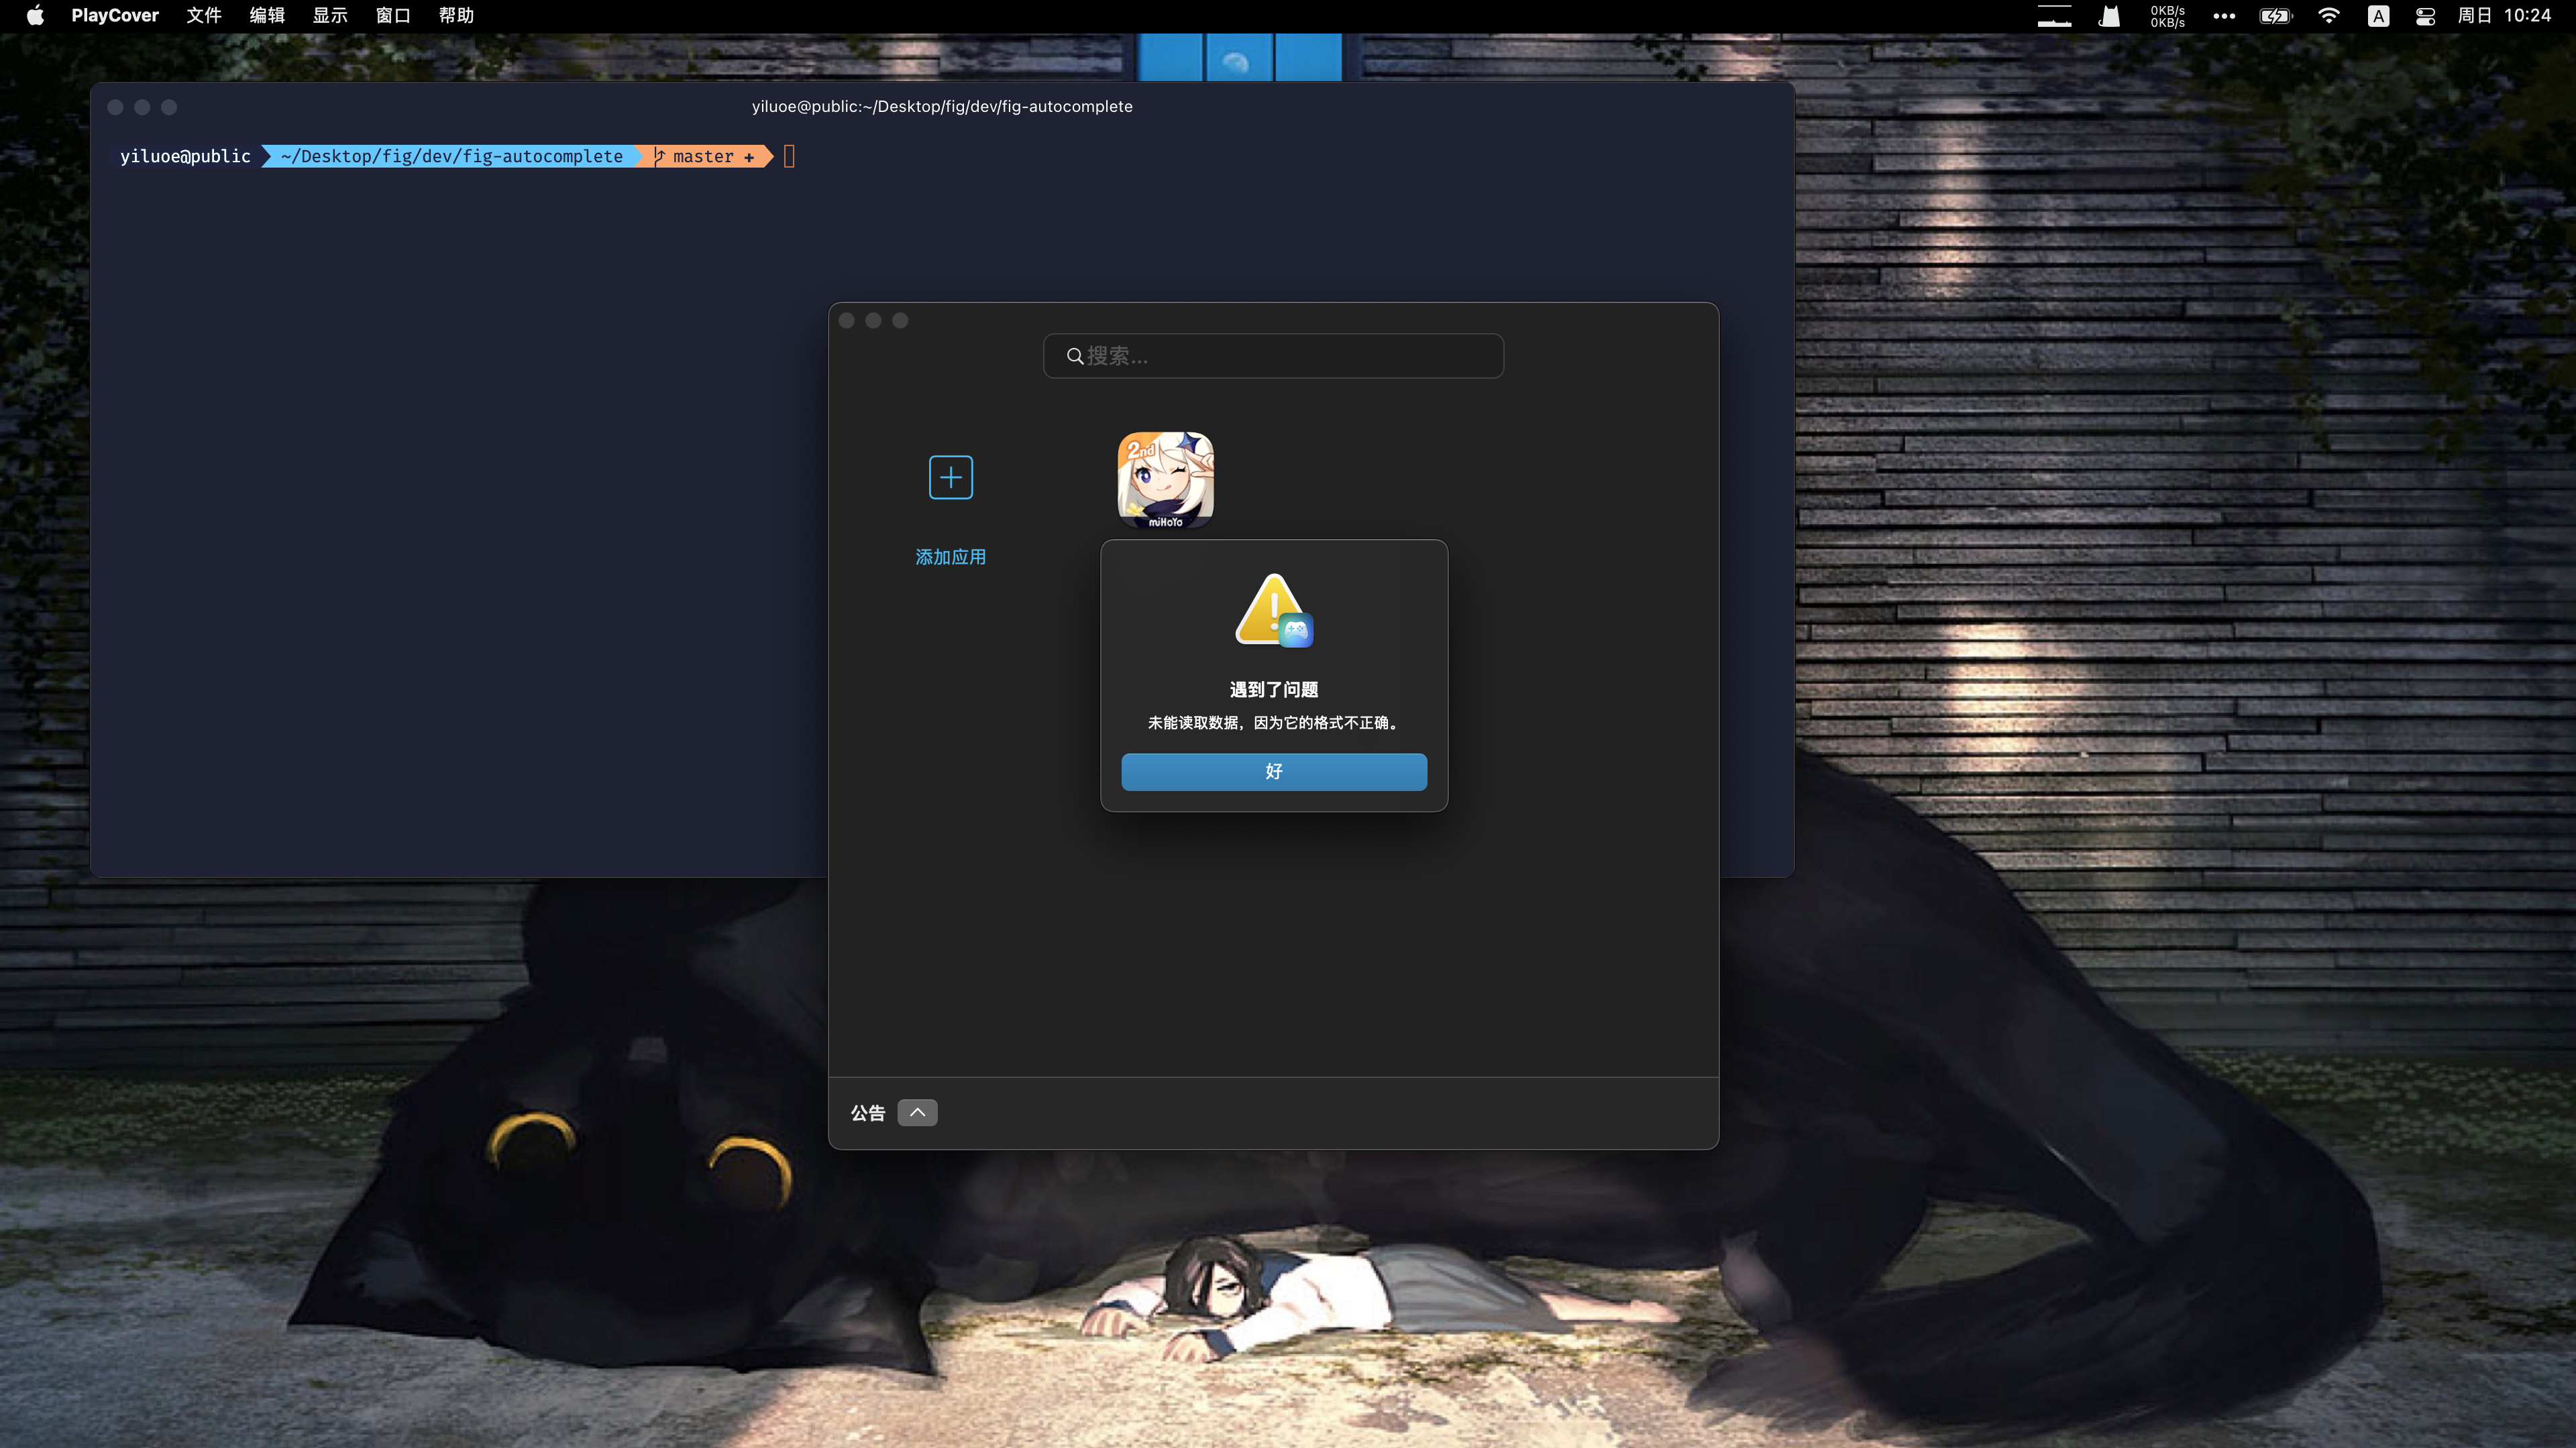The image size is (2576, 1448).
Task: Open the 编辑 menu
Action: (x=266, y=15)
